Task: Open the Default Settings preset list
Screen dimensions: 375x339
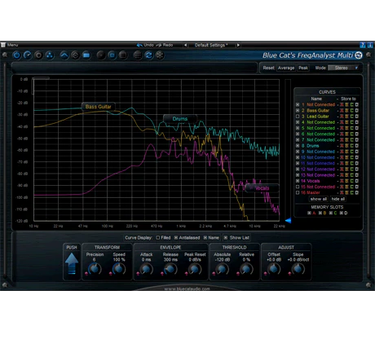Action: [x=211, y=45]
